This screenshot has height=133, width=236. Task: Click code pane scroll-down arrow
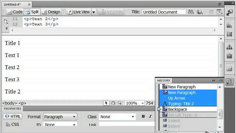(x=221, y=24)
